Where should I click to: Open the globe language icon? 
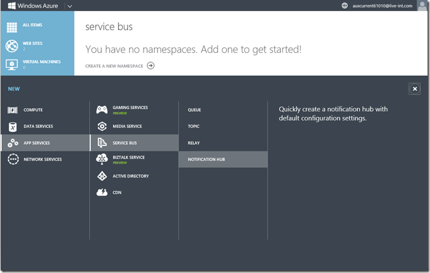(x=344, y=5)
